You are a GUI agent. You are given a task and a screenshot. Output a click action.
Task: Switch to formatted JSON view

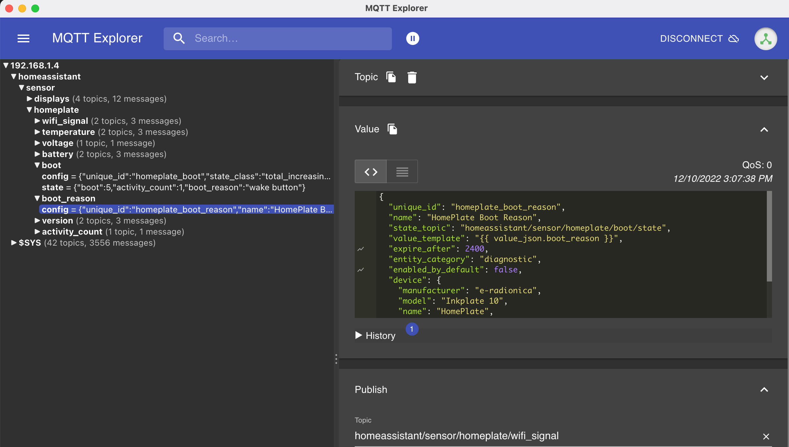coord(371,172)
